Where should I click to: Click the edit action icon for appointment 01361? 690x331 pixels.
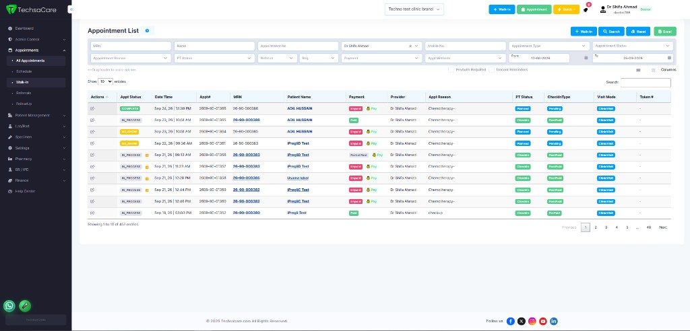coord(92,143)
